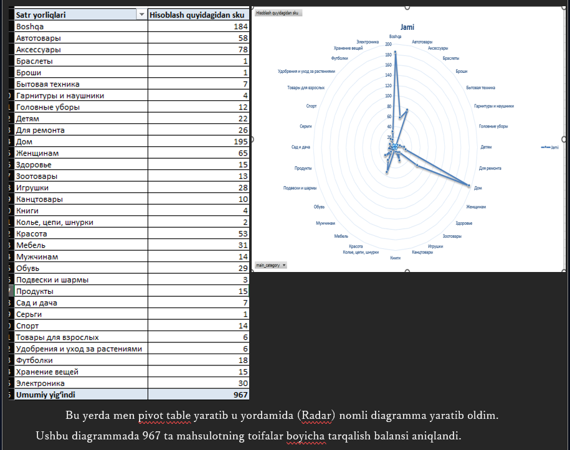Select the Книги row label cell
Screen dimensions: 570x450
(81, 210)
